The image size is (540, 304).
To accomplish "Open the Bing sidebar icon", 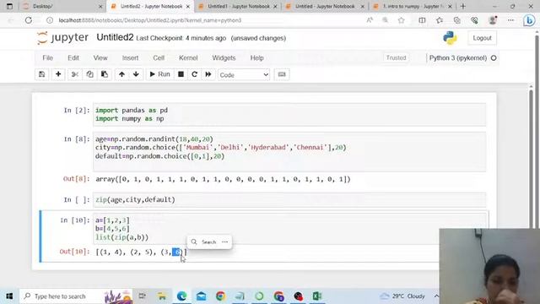I will pyautogui.click(x=529, y=20).
